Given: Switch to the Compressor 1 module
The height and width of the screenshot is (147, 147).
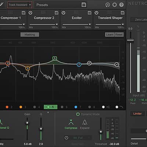Looking at the screenshot, I should pos(11,18).
